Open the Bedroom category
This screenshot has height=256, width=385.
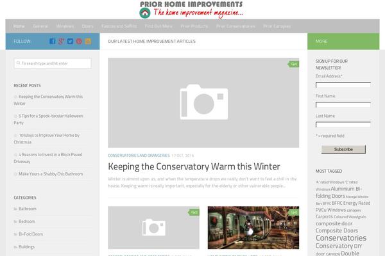(x=27, y=221)
